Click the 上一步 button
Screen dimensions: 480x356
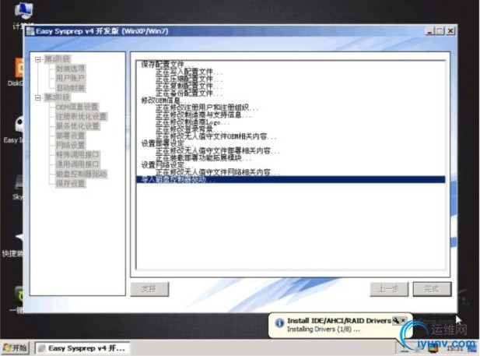click(x=389, y=289)
